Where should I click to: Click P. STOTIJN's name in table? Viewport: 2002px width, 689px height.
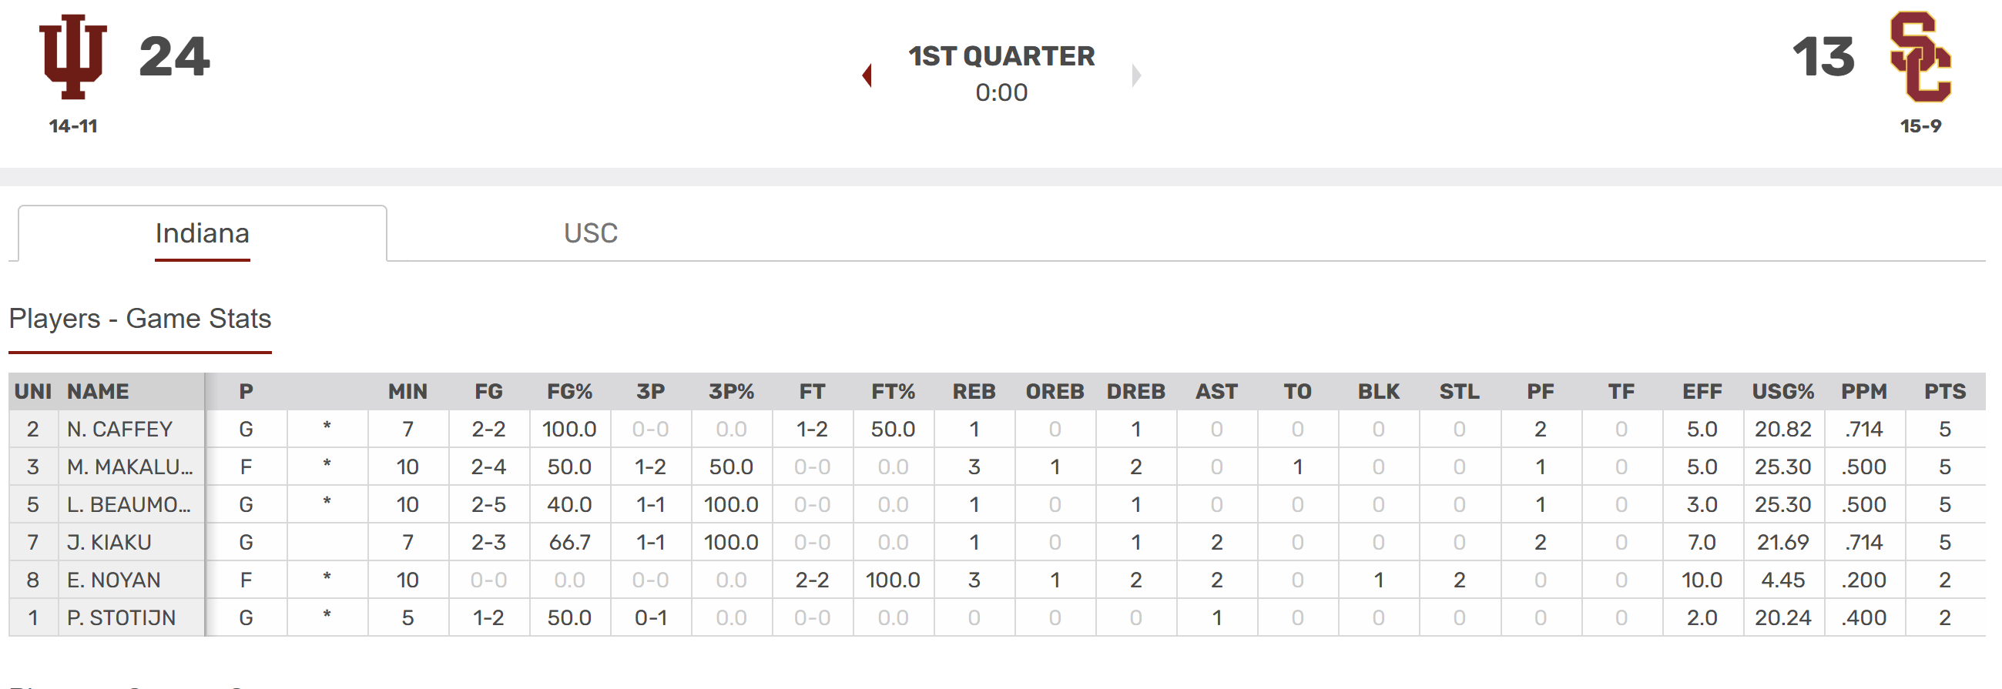(x=121, y=618)
